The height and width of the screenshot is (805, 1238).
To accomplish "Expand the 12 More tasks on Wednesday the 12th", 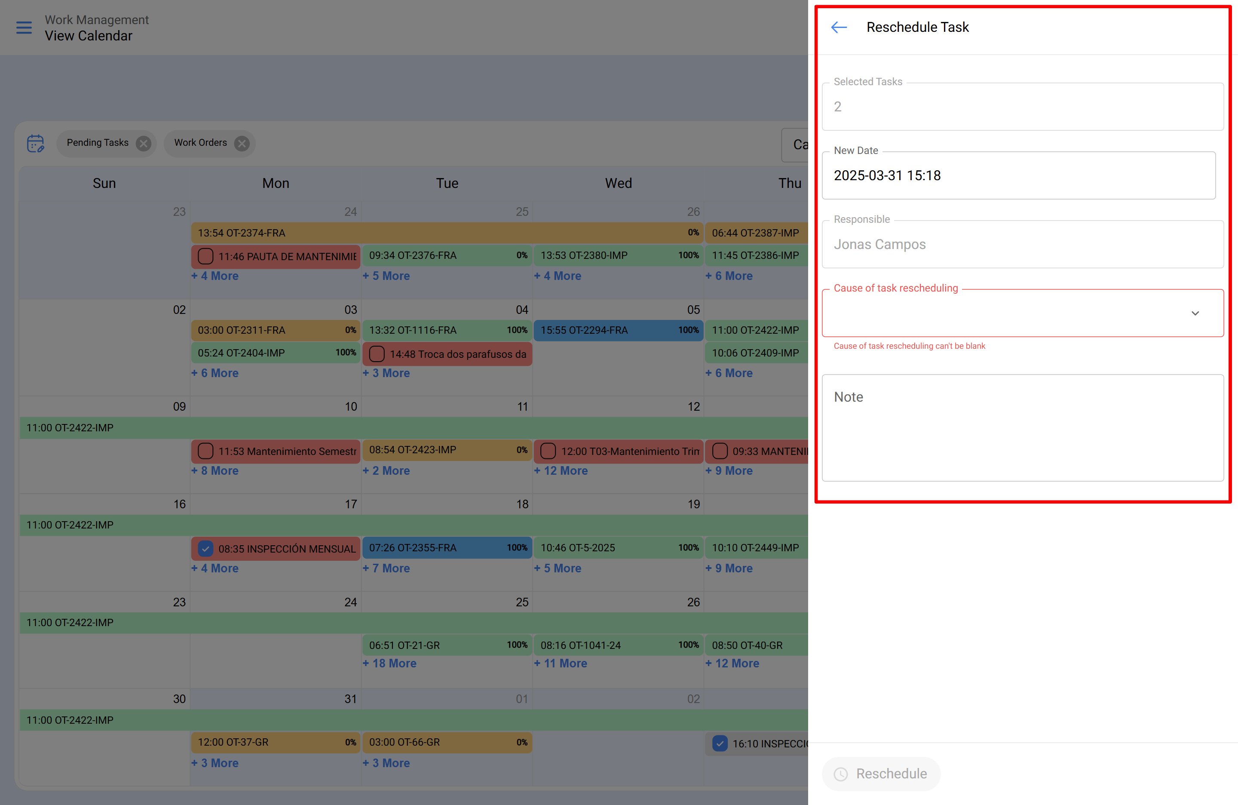I will (561, 470).
